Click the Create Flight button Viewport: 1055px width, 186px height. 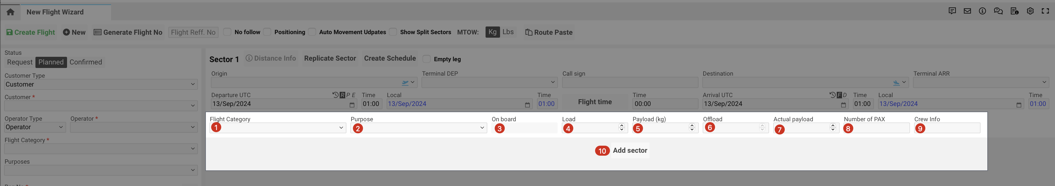click(x=31, y=32)
